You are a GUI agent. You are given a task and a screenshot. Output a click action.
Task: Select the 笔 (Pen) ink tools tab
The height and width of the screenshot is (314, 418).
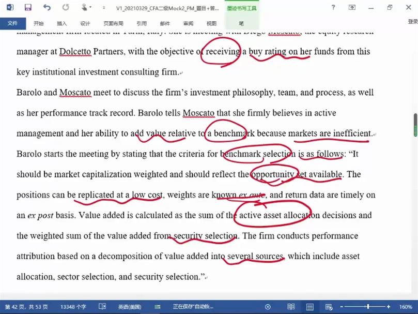[x=241, y=23]
